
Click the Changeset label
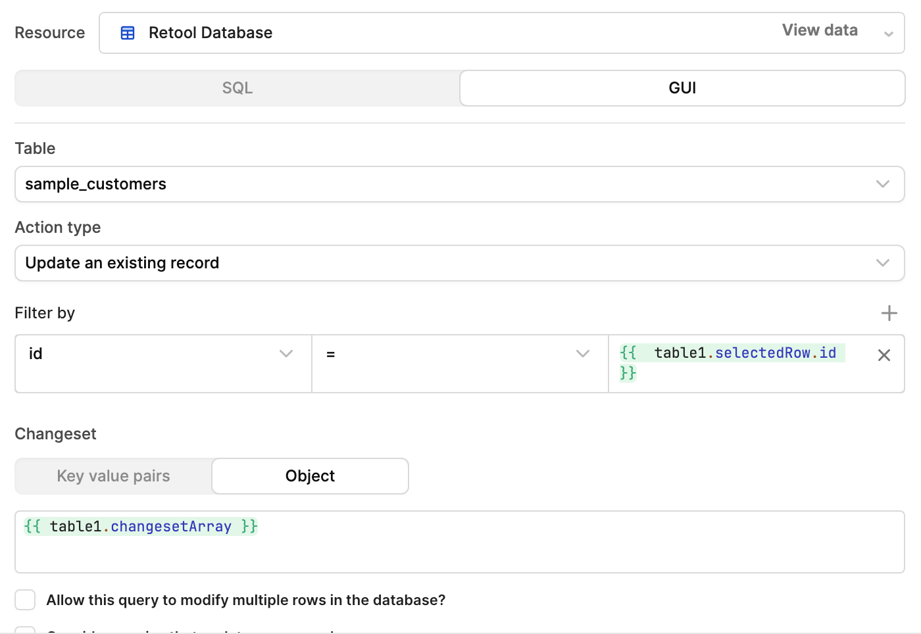click(x=56, y=434)
